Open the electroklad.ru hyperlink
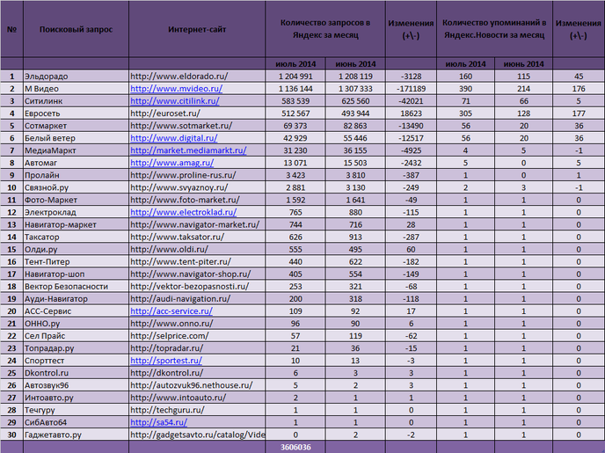The image size is (605, 453). coord(183,212)
